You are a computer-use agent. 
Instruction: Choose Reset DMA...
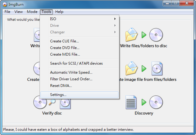pyautogui.click(x=79, y=86)
